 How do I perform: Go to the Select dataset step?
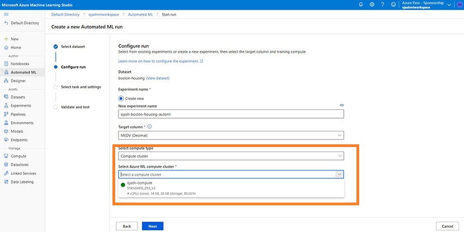73,46
